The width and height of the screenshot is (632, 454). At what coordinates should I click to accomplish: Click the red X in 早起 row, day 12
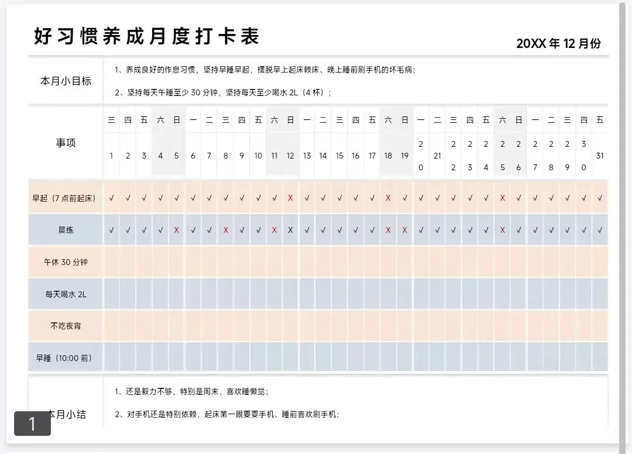coord(290,198)
